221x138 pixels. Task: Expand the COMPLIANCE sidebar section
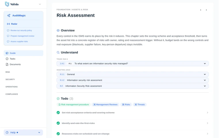tap(12, 94)
